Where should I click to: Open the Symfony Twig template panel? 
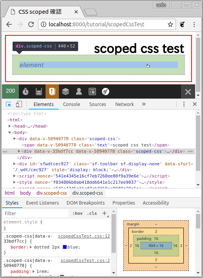[92, 91]
